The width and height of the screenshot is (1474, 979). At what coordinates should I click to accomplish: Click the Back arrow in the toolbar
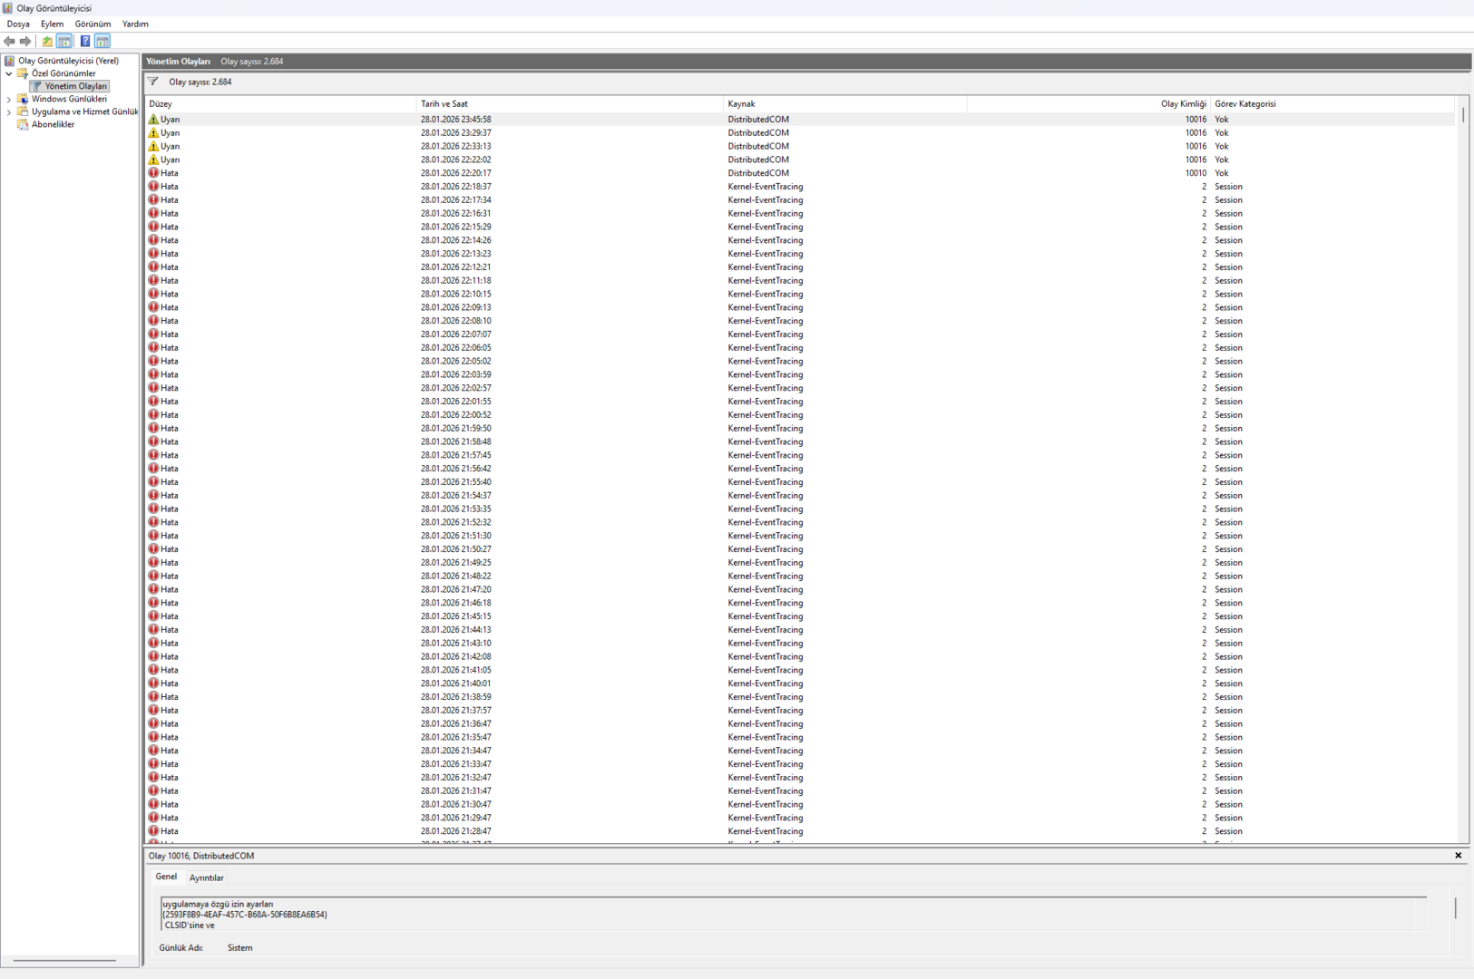point(9,41)
